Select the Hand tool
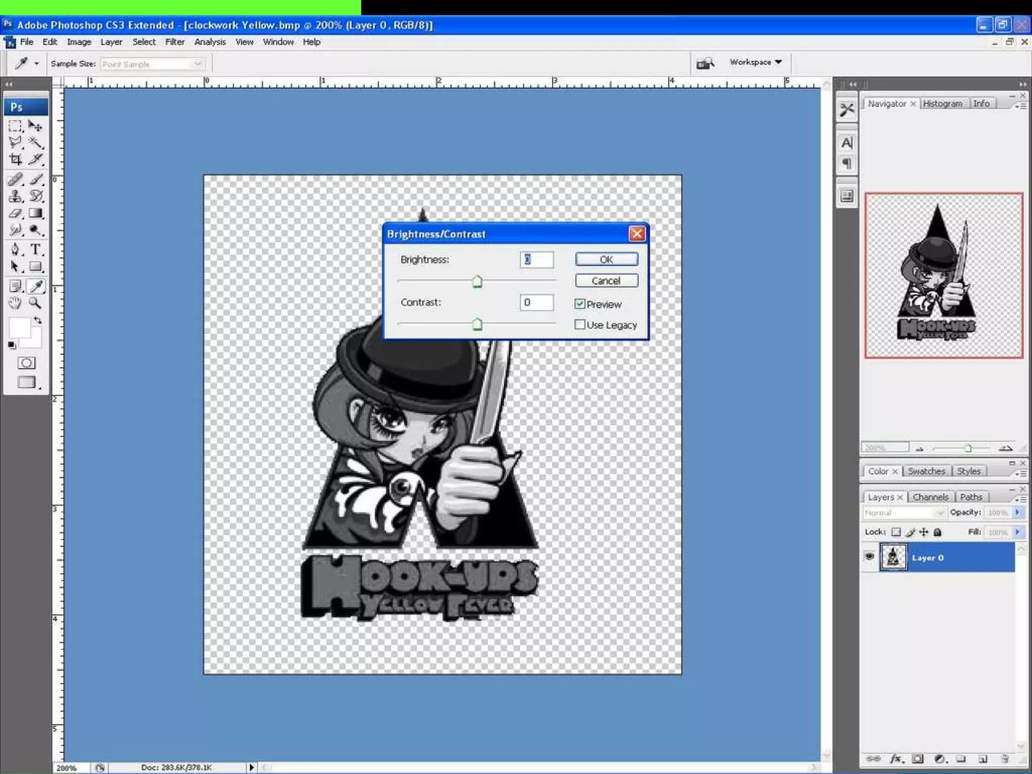The image size is (1032, 774). (15, 303)
